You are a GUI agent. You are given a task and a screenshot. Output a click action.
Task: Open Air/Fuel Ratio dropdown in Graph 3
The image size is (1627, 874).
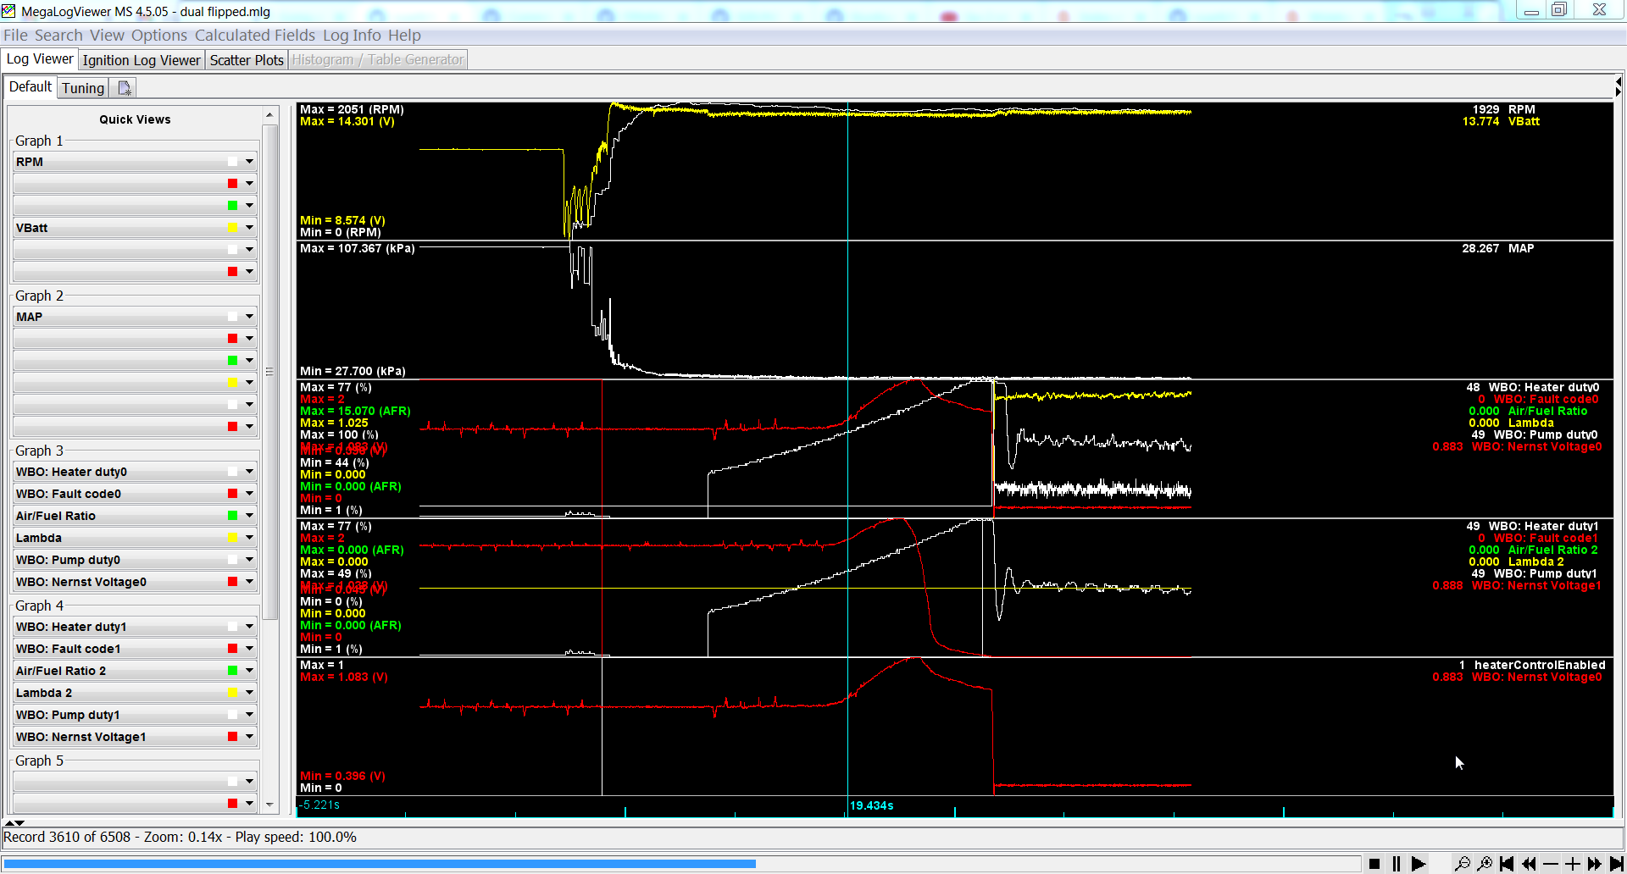249,516
